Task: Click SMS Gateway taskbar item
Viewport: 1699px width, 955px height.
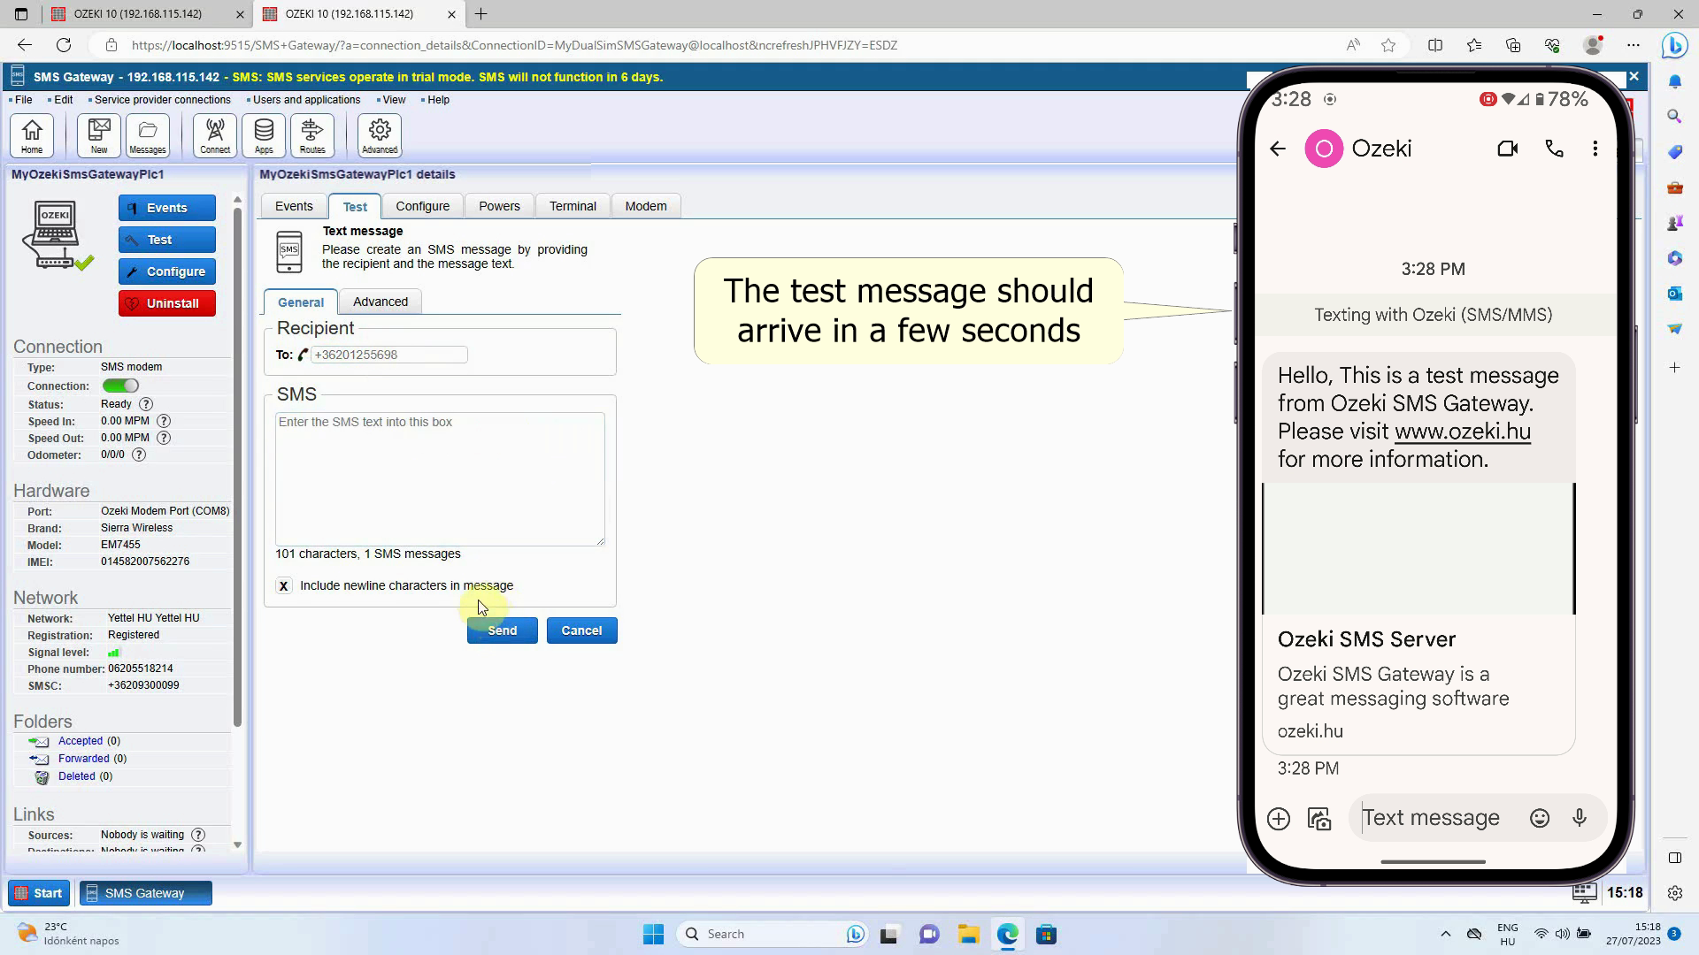Action: (146, 893)
